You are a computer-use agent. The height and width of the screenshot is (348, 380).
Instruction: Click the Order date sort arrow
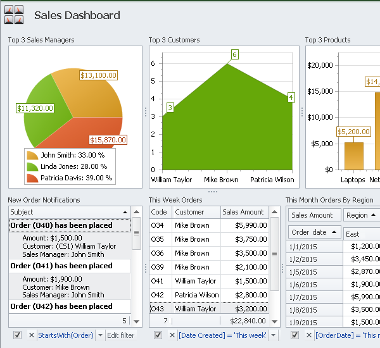point(333,232)
